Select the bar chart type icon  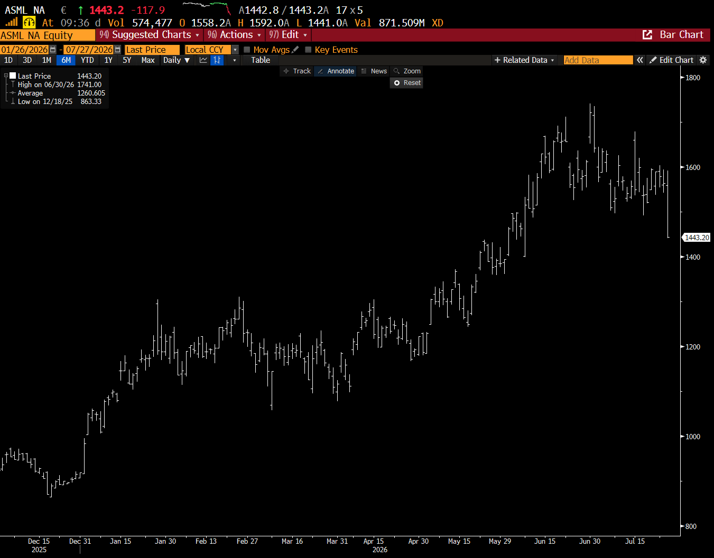point(217,60)
